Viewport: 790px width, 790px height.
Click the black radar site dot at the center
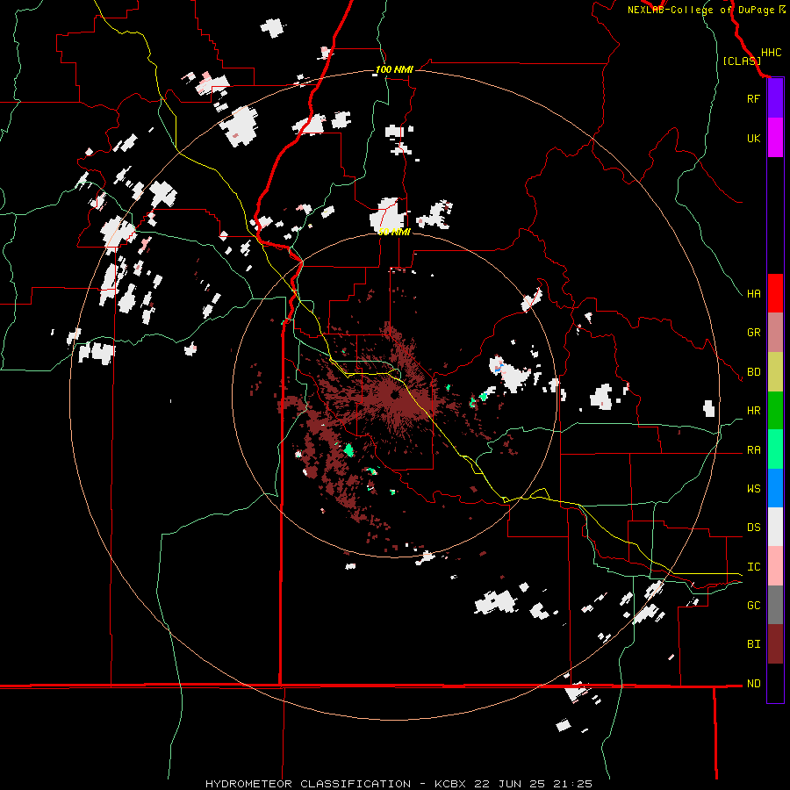394,396
